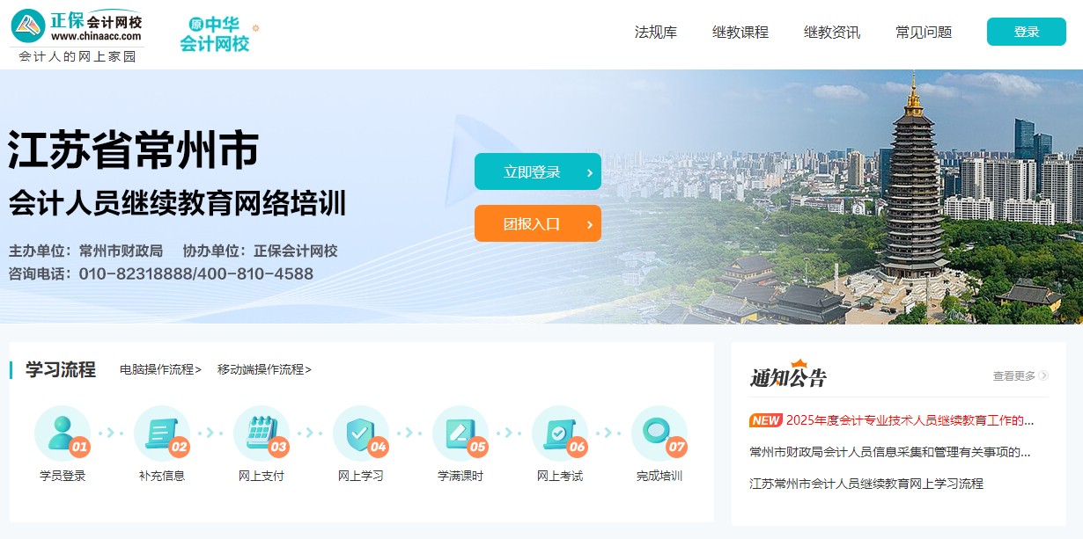
Task: Click the 查看更多 link in 通知公告
Action: [1014, 375]
